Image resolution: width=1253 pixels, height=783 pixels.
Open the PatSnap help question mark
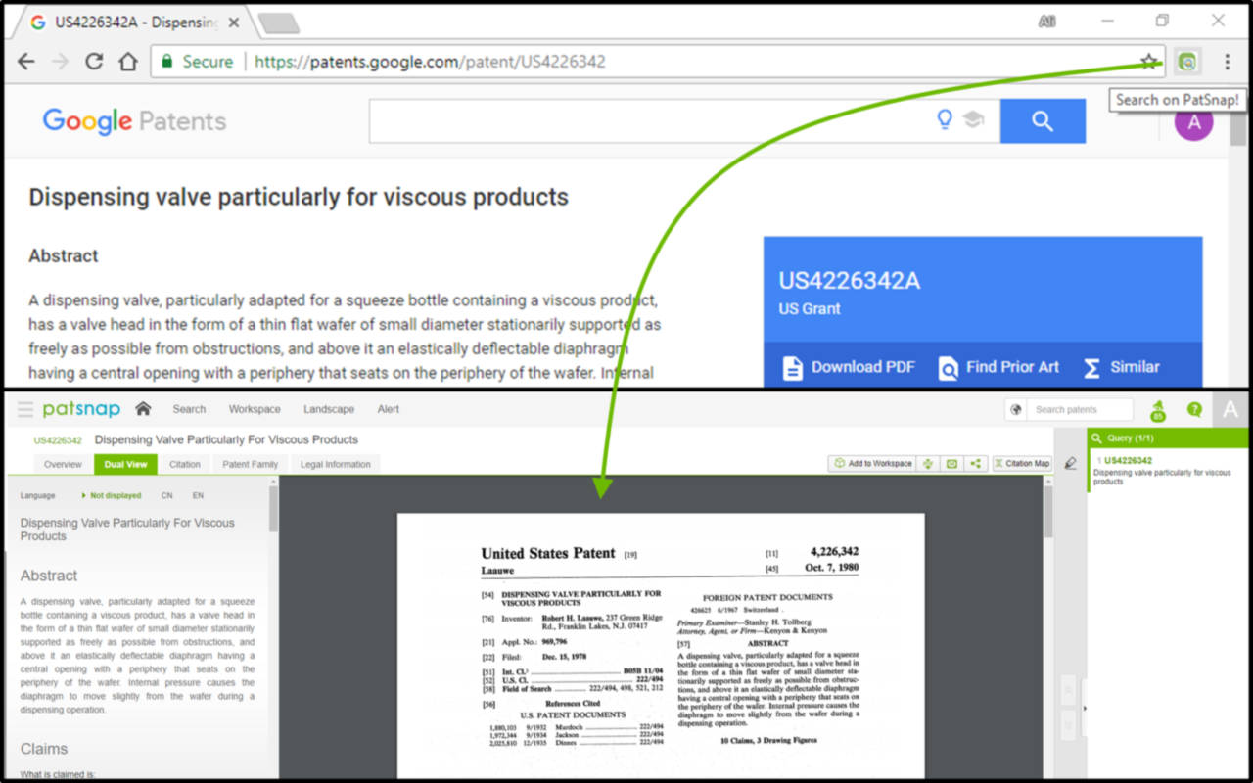tap(1194, 410)
